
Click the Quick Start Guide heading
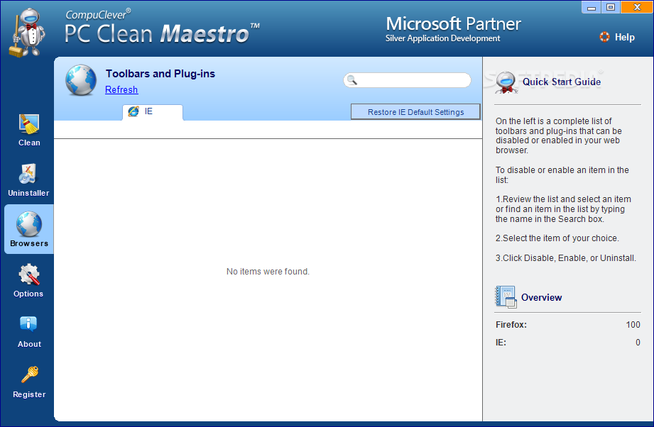point(562,82)
